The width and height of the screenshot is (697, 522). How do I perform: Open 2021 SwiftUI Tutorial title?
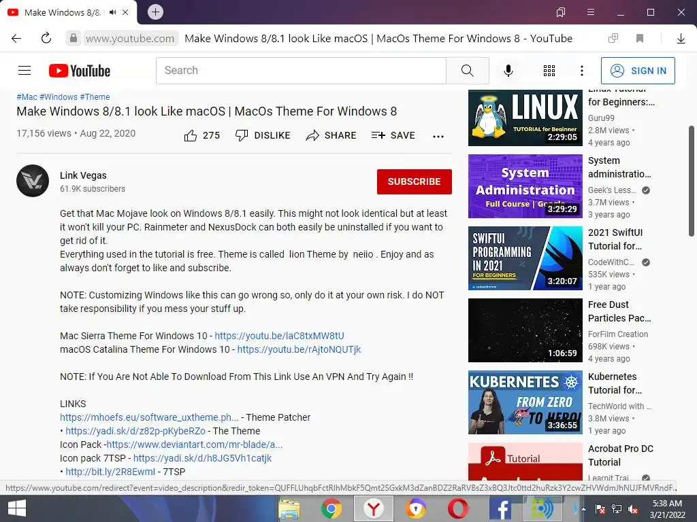[x=615, y=239]
